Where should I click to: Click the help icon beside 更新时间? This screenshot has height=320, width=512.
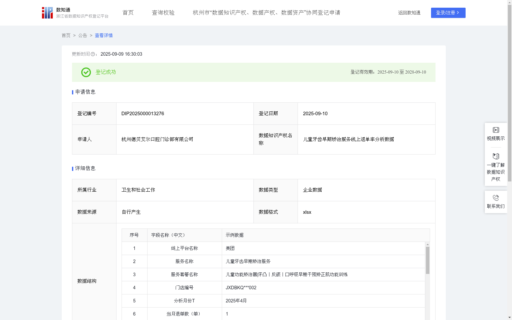click(93, 54)
